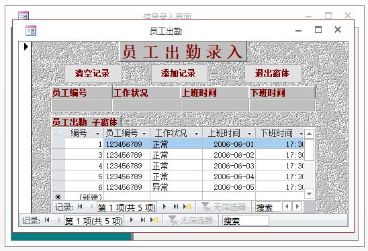Close the 员工出勤 window
The height and width of the screenshot is (251, 368).
(338, 30)
